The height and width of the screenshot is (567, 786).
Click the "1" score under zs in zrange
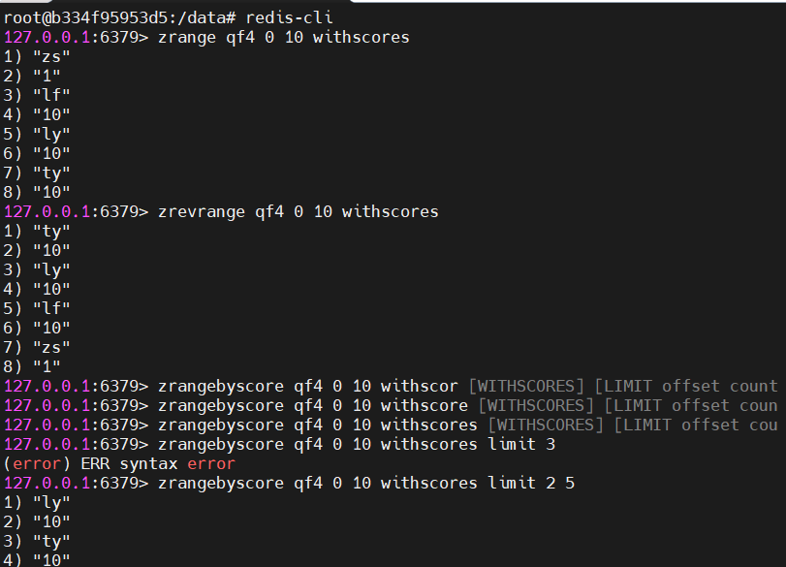click(47, 77)
